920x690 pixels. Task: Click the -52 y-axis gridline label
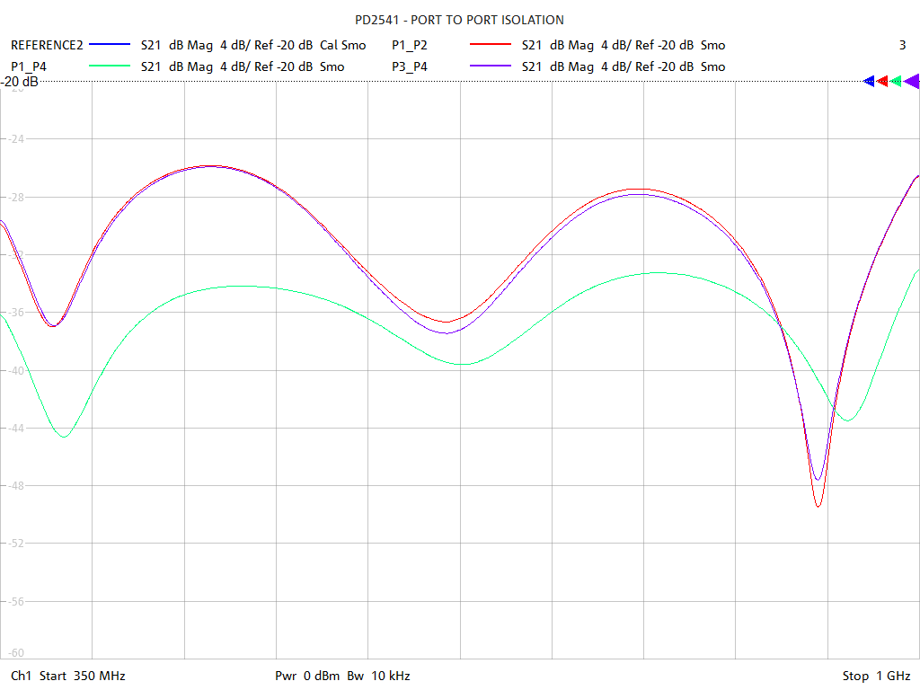tap(14, 543)
